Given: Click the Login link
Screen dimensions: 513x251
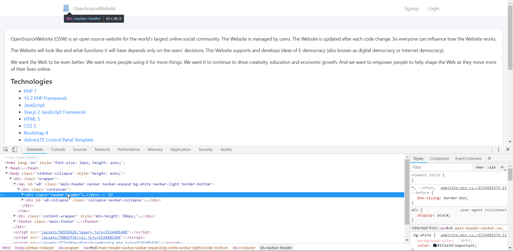Looking at the screenshot, I should point(433,9).
